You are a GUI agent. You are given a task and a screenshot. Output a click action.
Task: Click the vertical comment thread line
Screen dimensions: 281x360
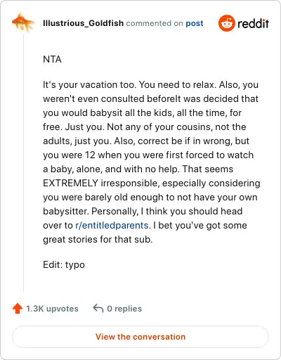(23, 163)
